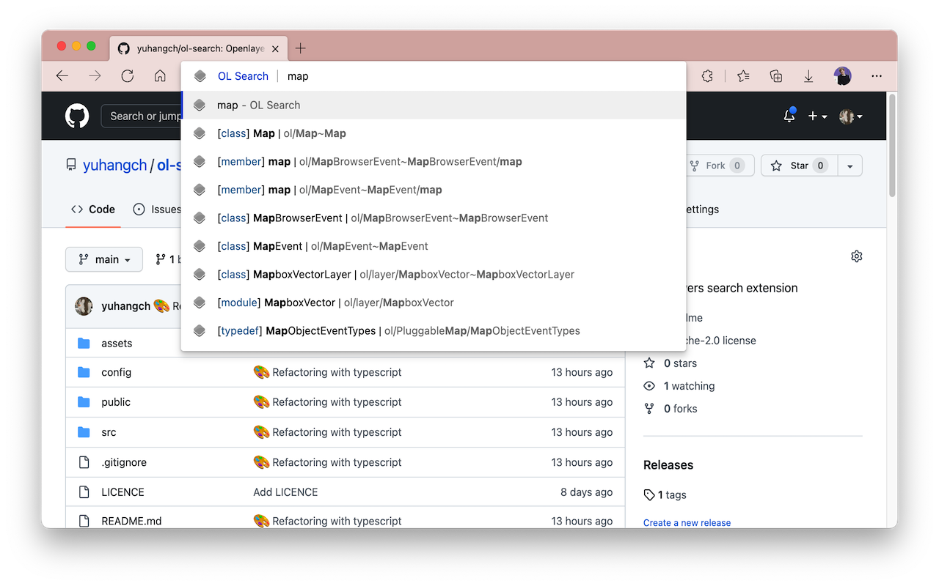Click the LICENCE file icon
The width and height of the screenshot is (939, 586).
[84, 492]
